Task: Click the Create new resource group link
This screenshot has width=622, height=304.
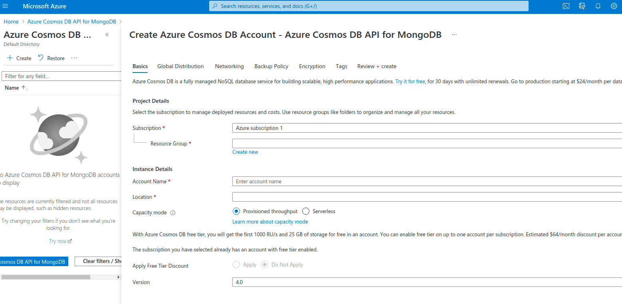Action: tap(245, 152)
